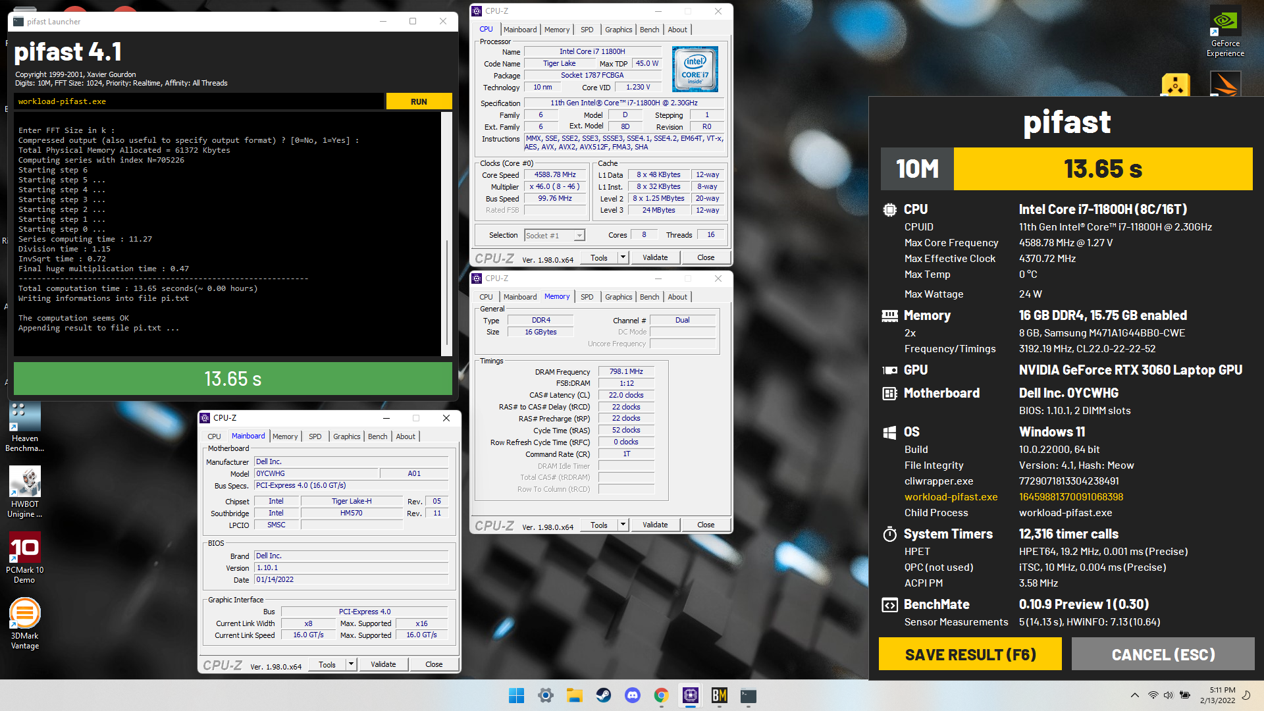Viewport: 1264px width, 711px height.
Task: Open volume tray icon
Action: point(1168,695)
